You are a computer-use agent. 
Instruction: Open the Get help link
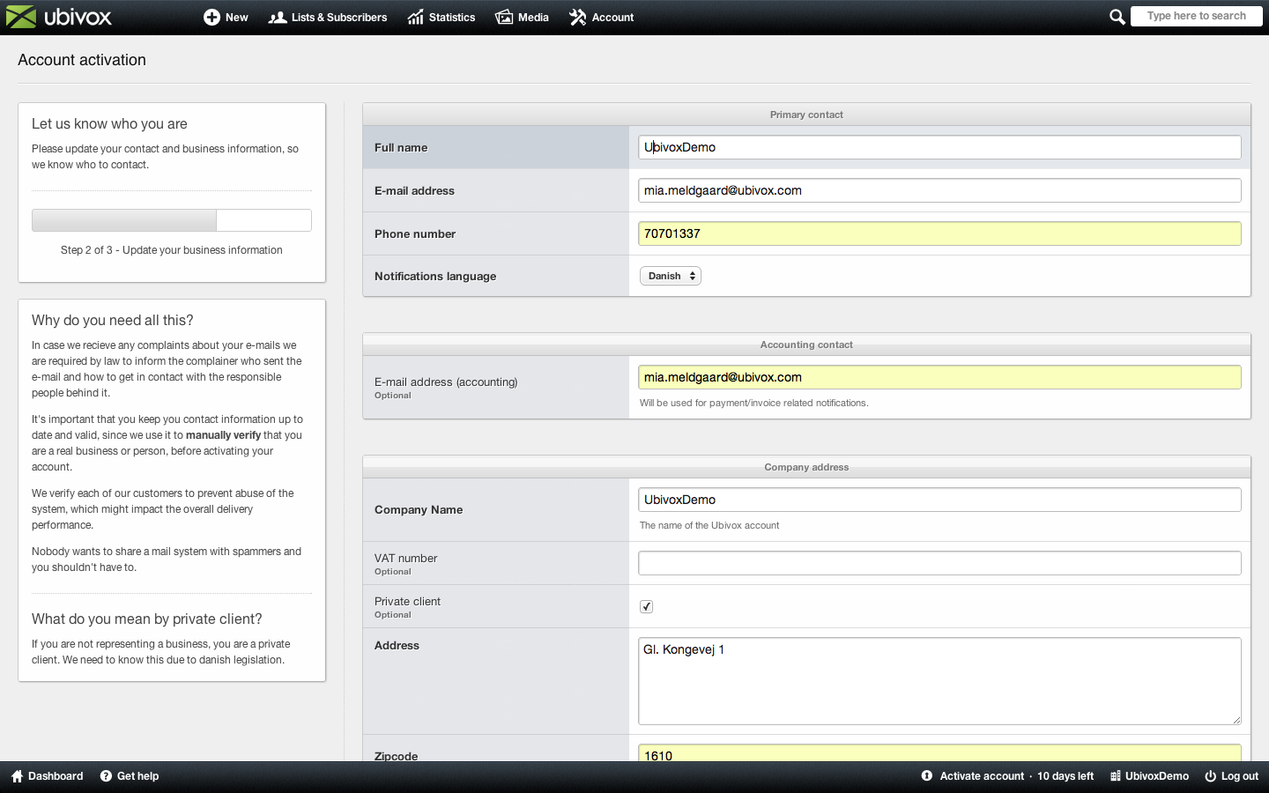[x=130, y=776]
